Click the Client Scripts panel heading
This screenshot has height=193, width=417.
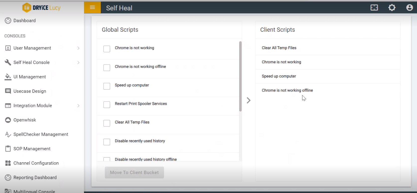click(278, 29)
